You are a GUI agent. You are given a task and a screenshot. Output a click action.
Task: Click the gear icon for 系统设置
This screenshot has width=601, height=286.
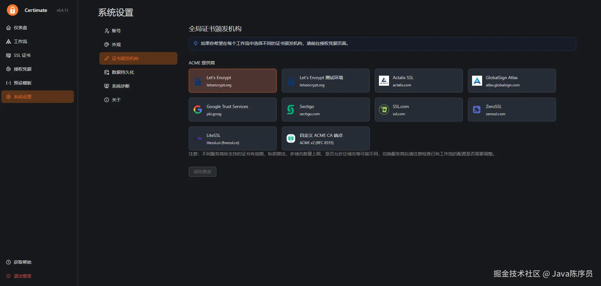(8, 97)
